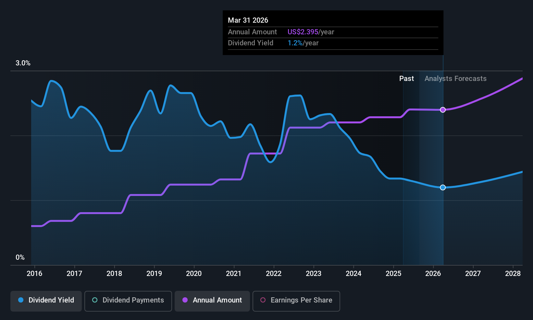This screenshot has height=320, width=533.
Task: Click the 2024 x-axis label
Action: (x=353, y=274)
